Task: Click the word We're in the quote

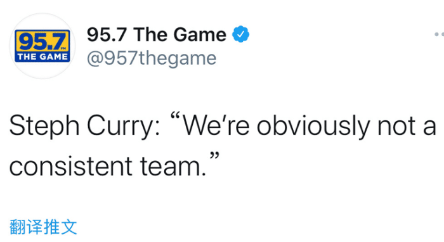Action: tap(217, 126)
